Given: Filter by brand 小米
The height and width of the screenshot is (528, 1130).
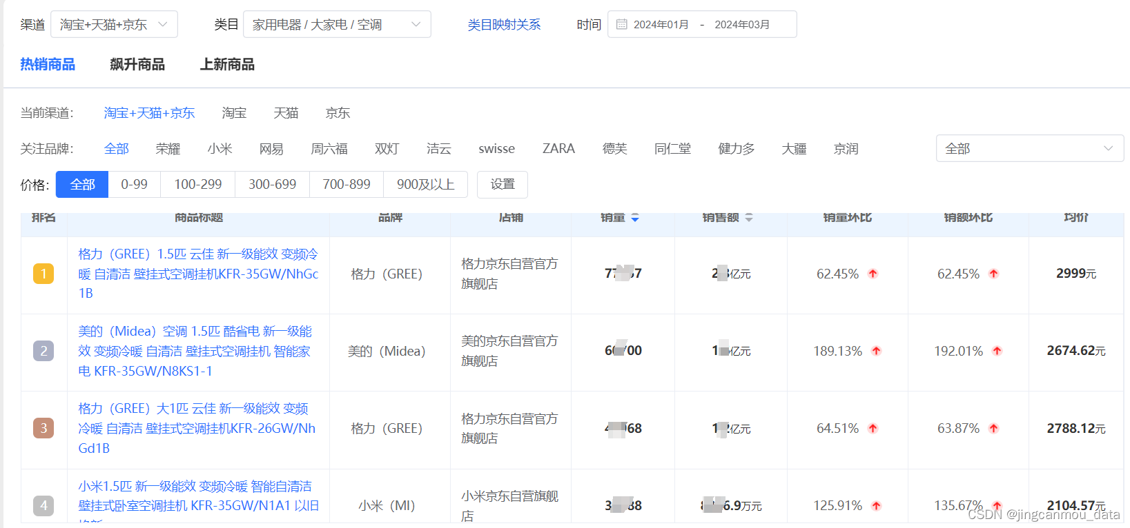Looking at the screenshot, I should pyautogui.click(x=220, y=148).
